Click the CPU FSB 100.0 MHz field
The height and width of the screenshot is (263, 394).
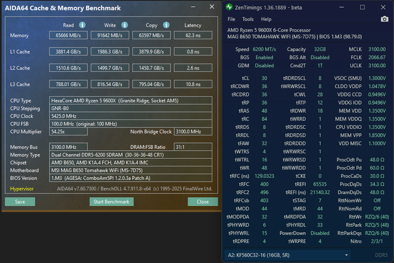[x=131, y=124]
